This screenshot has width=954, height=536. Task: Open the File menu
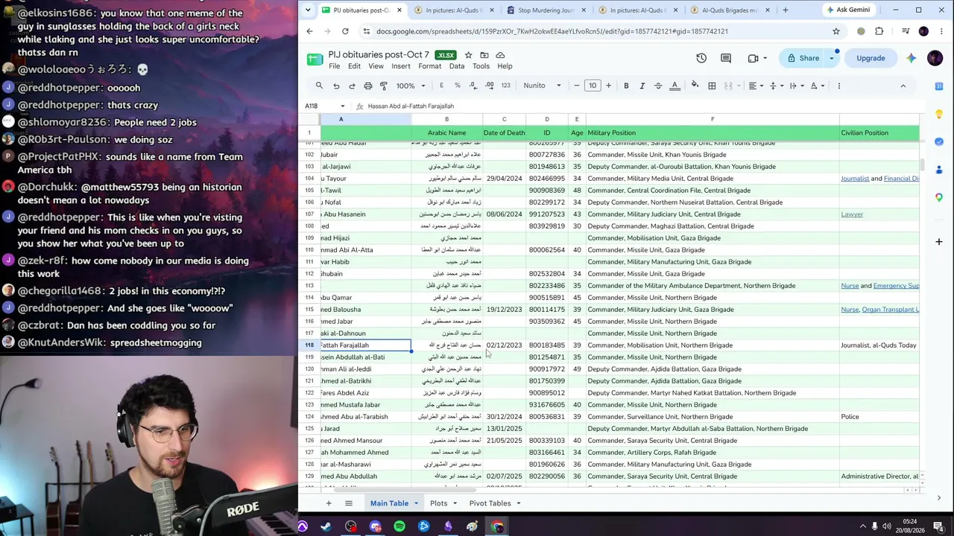[335, 66]
